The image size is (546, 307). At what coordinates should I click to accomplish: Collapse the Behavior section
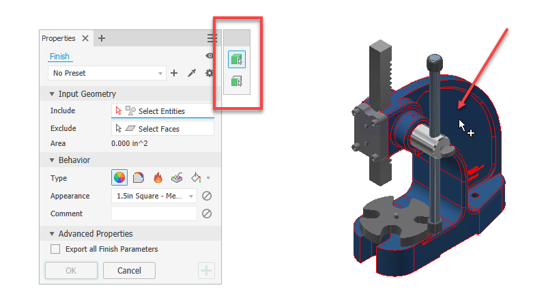(52, 160)
